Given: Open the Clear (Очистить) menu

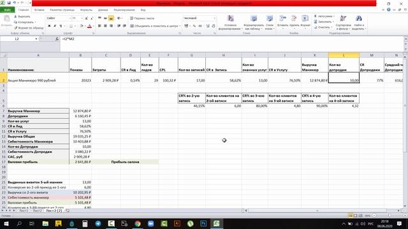Looking at the screenshot, I should tap(323, 27).
